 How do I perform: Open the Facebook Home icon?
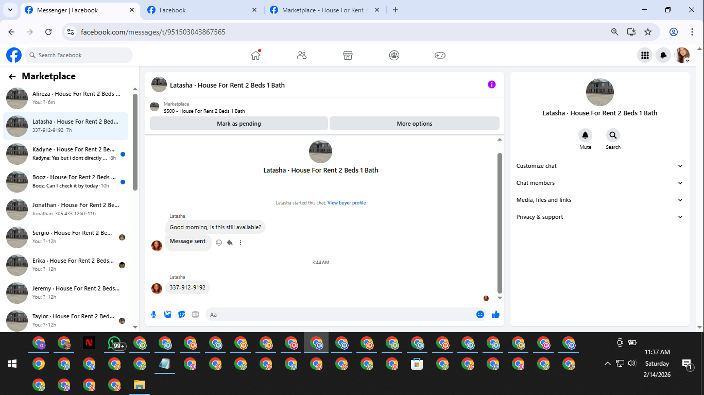pyautogui.click(x=255, y=55)
